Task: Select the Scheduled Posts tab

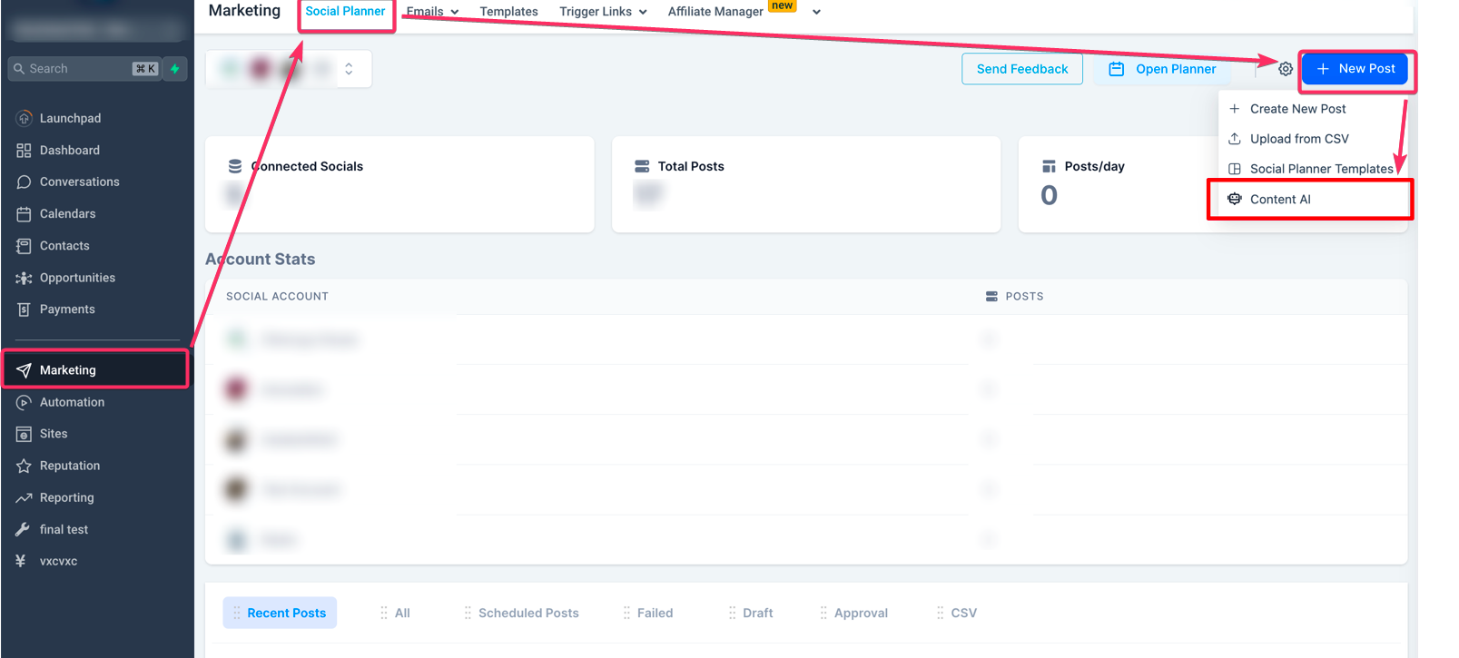Action: (521, 613)
